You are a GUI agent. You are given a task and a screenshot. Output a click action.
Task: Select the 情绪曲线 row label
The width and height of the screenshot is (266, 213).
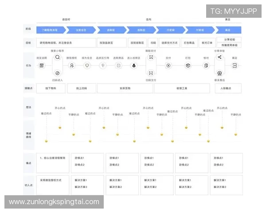click(28, 135)
